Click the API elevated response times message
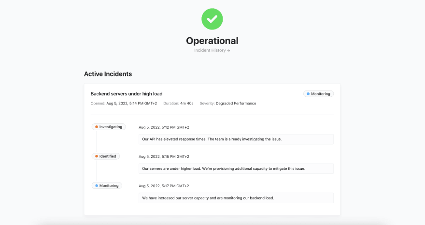The height and width of the screenshot is (225, 425). point(236,139)
